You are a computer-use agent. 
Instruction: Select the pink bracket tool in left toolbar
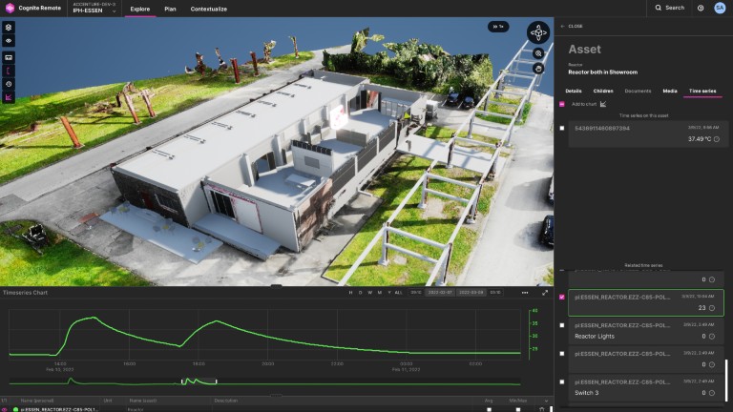point(9,71)
